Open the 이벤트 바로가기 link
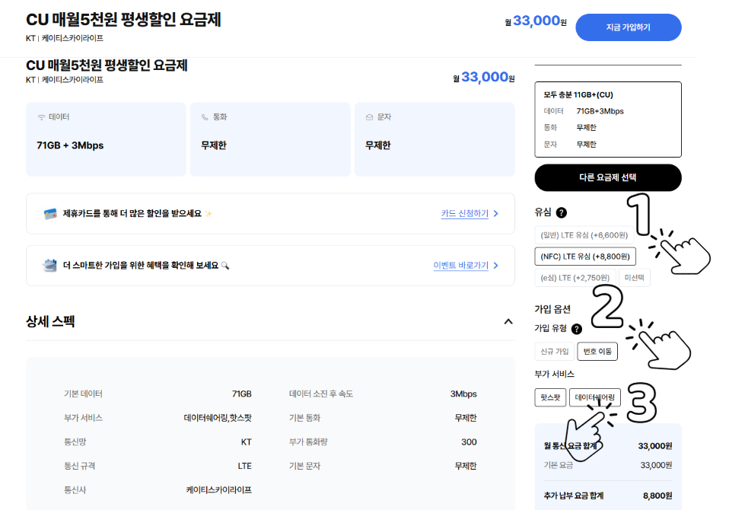729x510 pixels. pos(460,266)
